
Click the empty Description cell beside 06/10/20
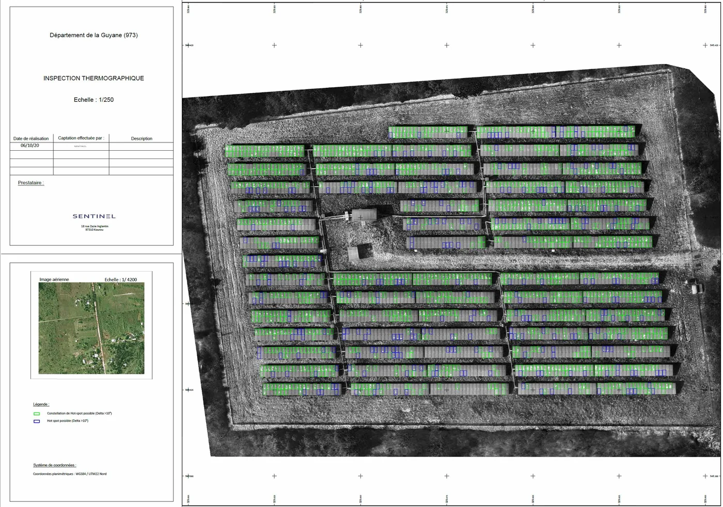click(141, 146)
